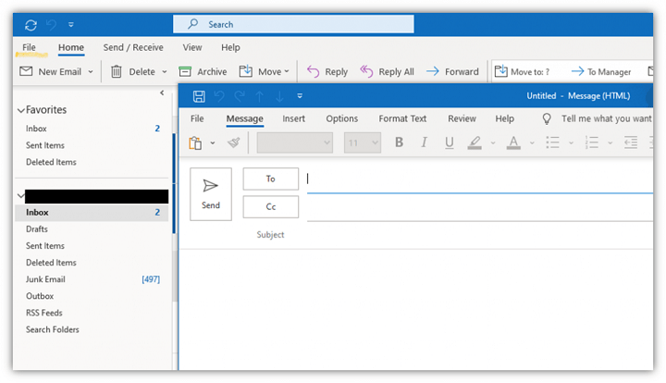
Task: Click the text highlight color icon
Action: pyautogui.click(x=475, y=142)
